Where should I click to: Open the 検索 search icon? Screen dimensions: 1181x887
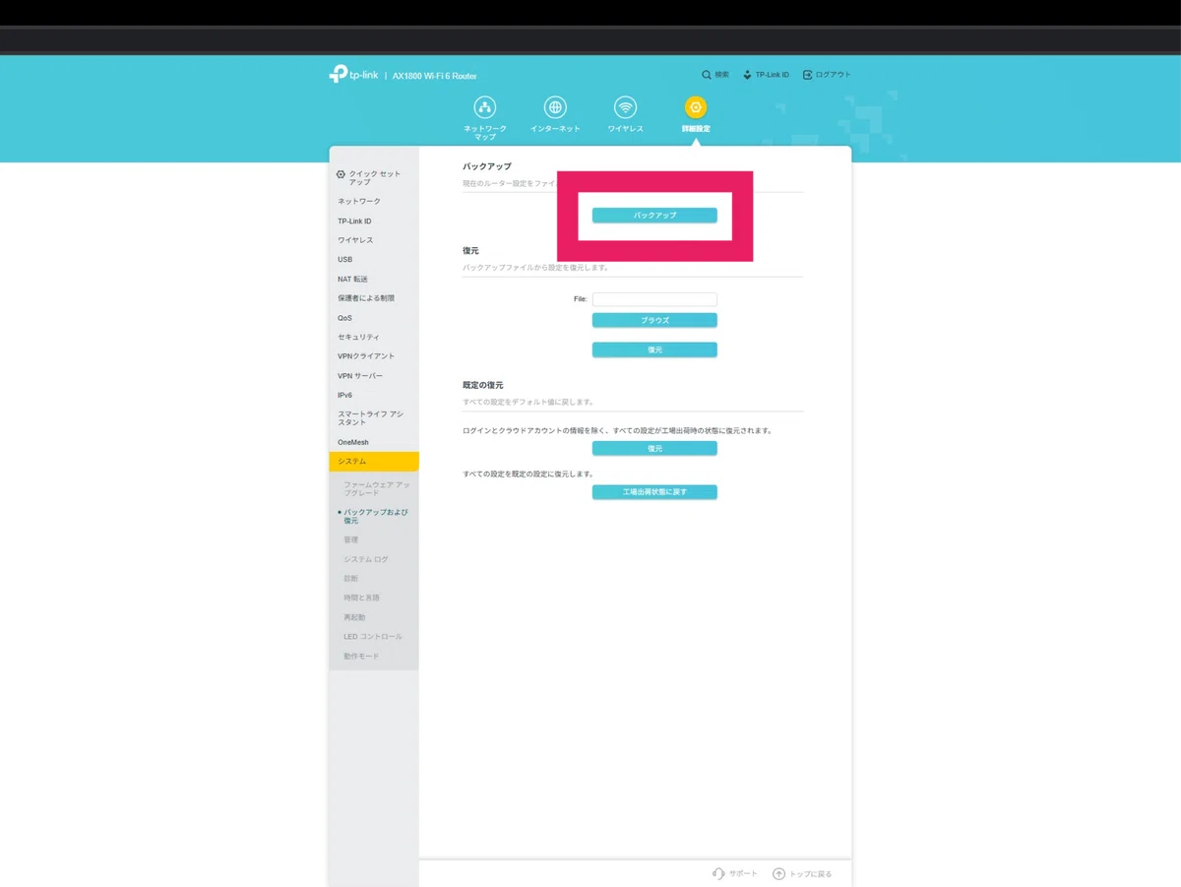click(707, 75)
